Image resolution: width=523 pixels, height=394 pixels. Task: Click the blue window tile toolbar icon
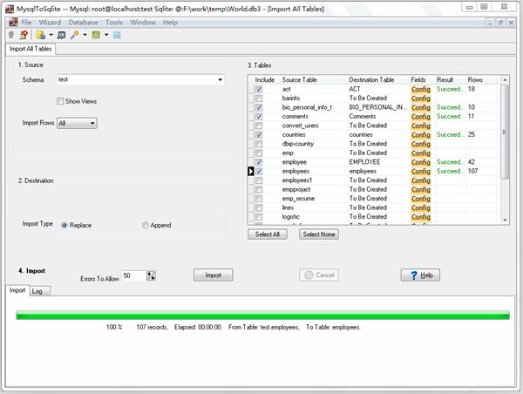117,35
